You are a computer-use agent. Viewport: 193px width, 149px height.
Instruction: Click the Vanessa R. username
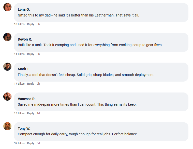click(26, 99)
